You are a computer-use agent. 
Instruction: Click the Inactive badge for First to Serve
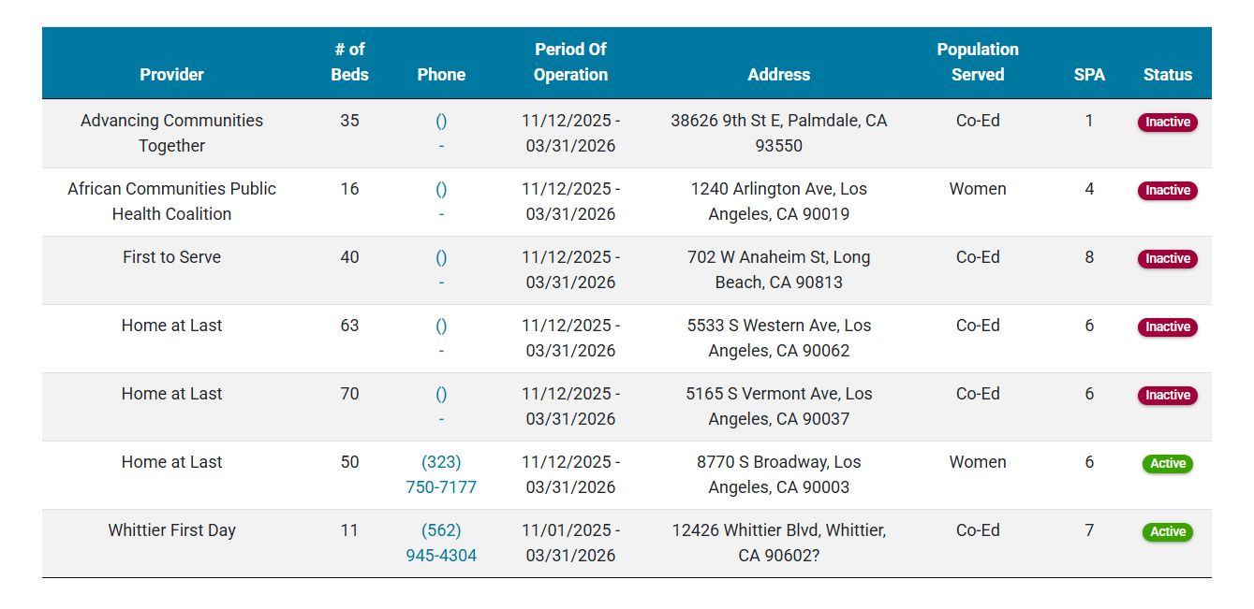(1167, 258)
